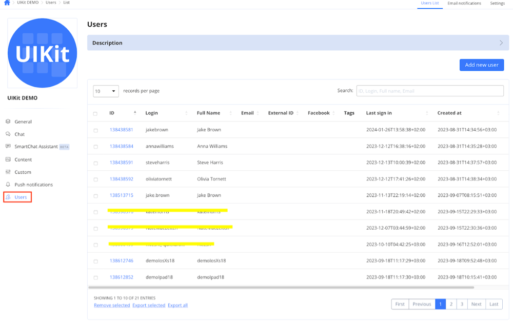Click the Add new user button
Viewport: 513px width, 322px height.
pyautogui.click(x=482, y=65)
